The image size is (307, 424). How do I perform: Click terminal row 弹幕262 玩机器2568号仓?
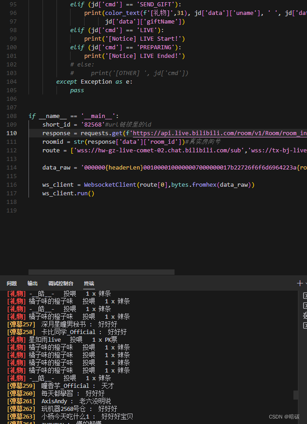62,409
